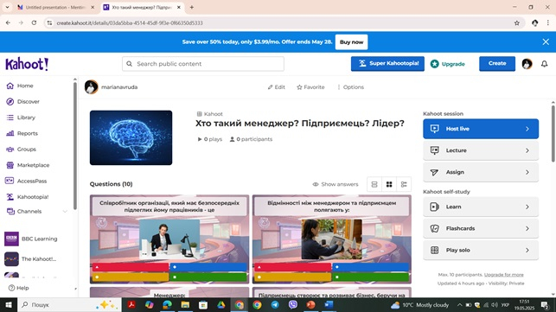Screen dimensions: 556x312
Task: Switch to detailed view layout
Action: (x=404, y=184)
